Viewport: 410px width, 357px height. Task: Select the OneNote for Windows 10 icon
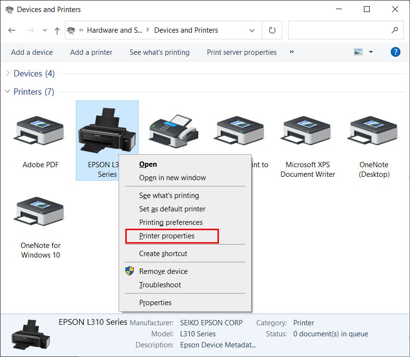[x=40, y=211]
